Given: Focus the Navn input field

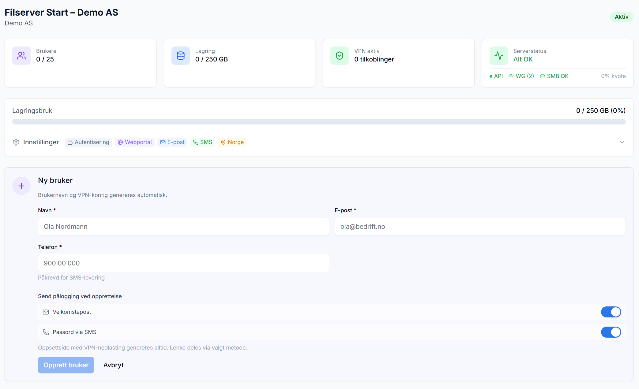Looking at the screenshot, I should point(183,226).
